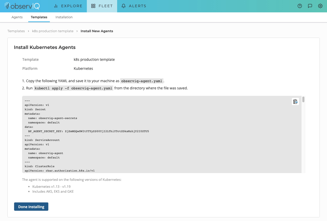Go to Templates breadcrumb
This screenshot has height=221, width=327.
pos(16,31)
